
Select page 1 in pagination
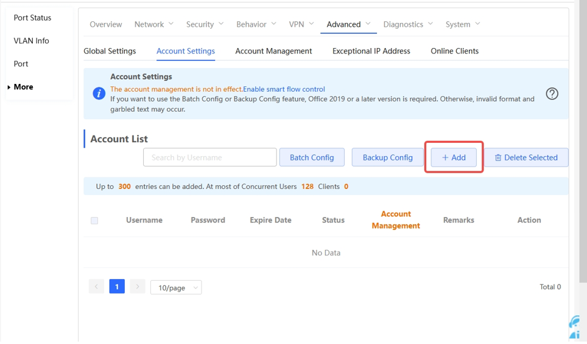pos(117,287)
